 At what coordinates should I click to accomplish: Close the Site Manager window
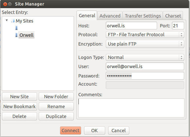point(5,4)
